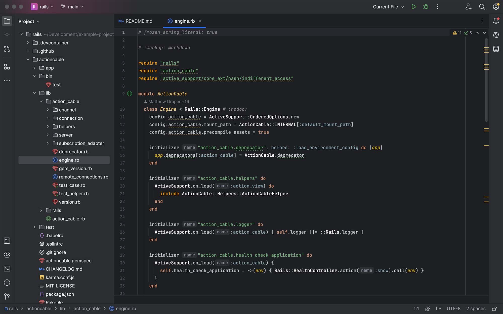Image resolution: width=503 pixels, height=314 pixels.
Task: Open the AI Assistant panel
Action: [496, 35]
